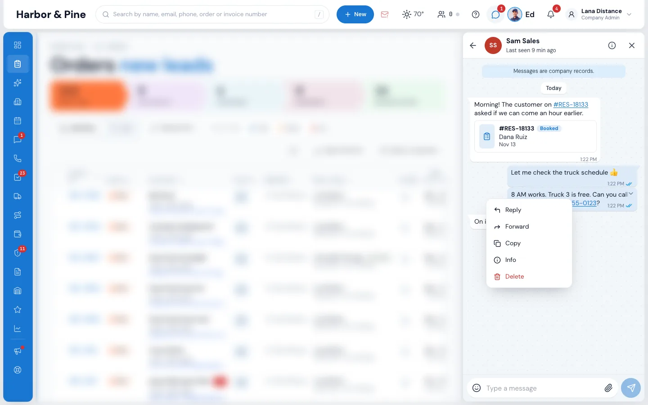Open the lifebuoy support icon in sidebar
Image resolution: width=648 pixels, height=405 pixels.
tap(18, 370)
